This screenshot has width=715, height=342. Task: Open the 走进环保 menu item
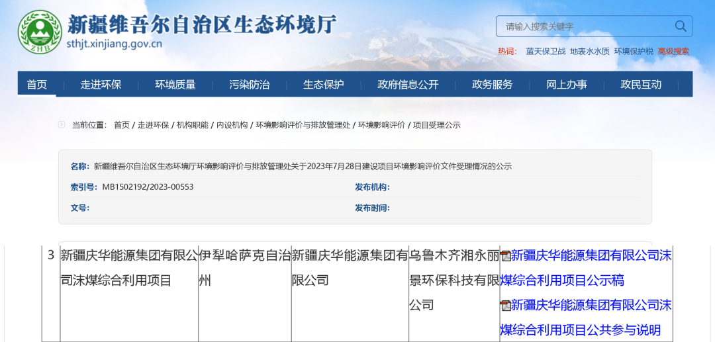tap(101, 85)
